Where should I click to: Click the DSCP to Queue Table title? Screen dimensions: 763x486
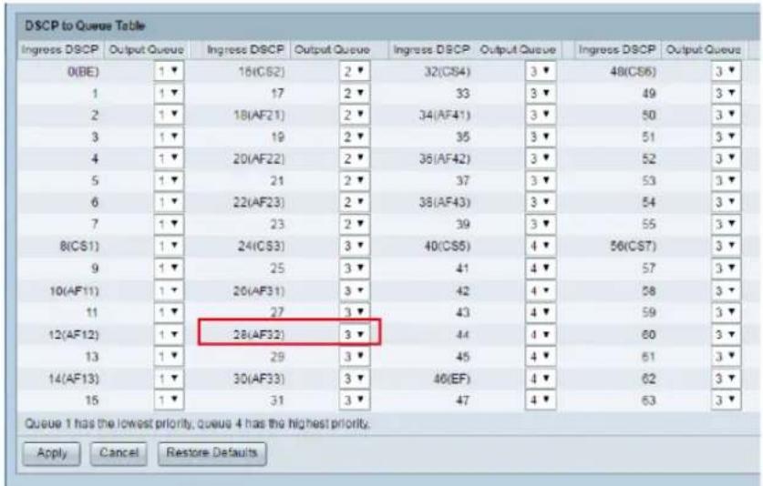pos(85,25)
